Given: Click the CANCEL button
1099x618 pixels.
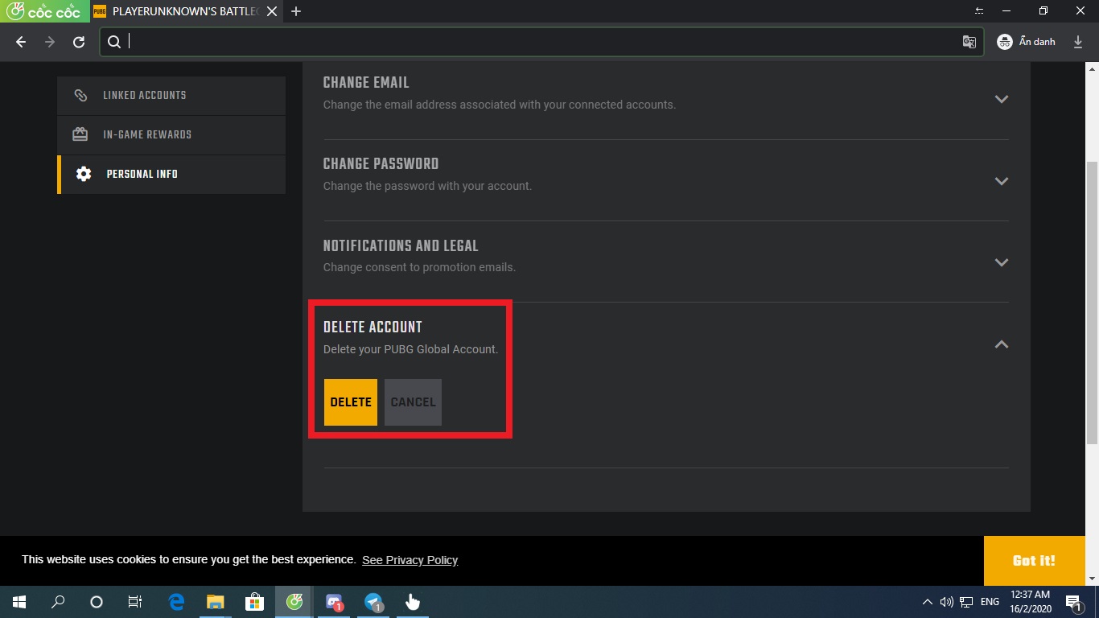Looking at the screenshot, I should click(413, 402).
